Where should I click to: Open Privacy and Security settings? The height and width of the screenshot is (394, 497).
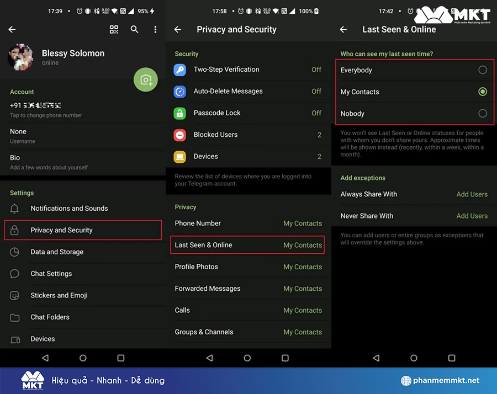[x=83, y=230]
